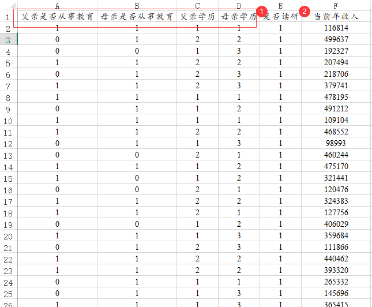Click the 当前年收入 header cell
The width and height of the screenshot is (372, 307).
click(336, 17)
